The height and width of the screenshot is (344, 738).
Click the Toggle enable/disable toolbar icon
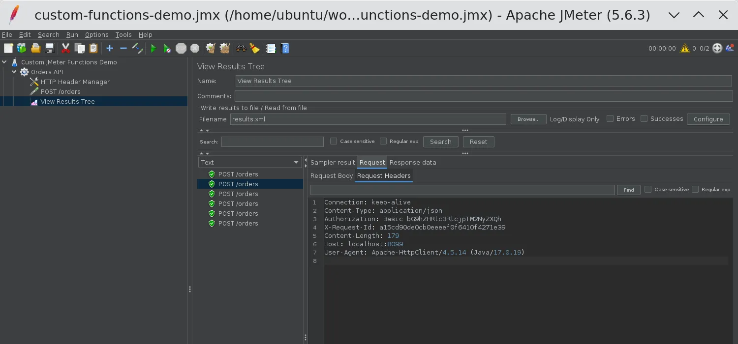click(137, 48)
